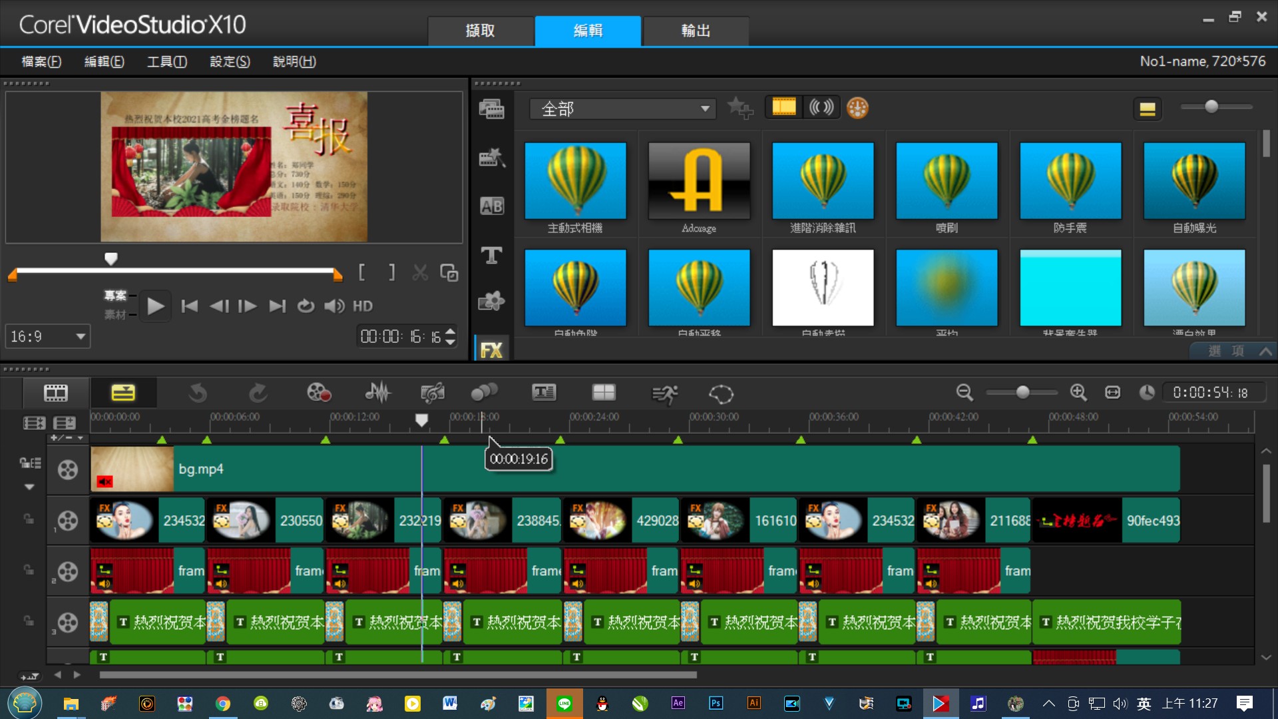
Task: Switch to the 輸出 share tab
Action: pyautogui.click(x=696, y=31)
